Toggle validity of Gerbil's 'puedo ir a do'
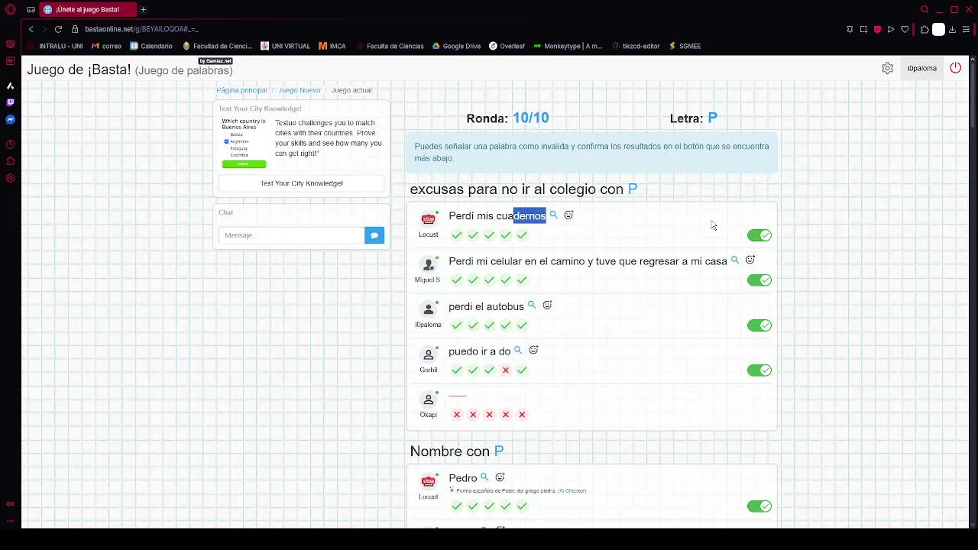 click(759, 370)
